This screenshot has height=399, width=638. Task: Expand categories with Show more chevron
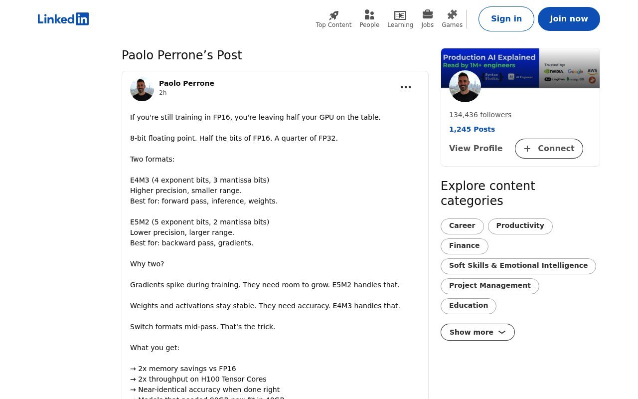tap(502, 332)
